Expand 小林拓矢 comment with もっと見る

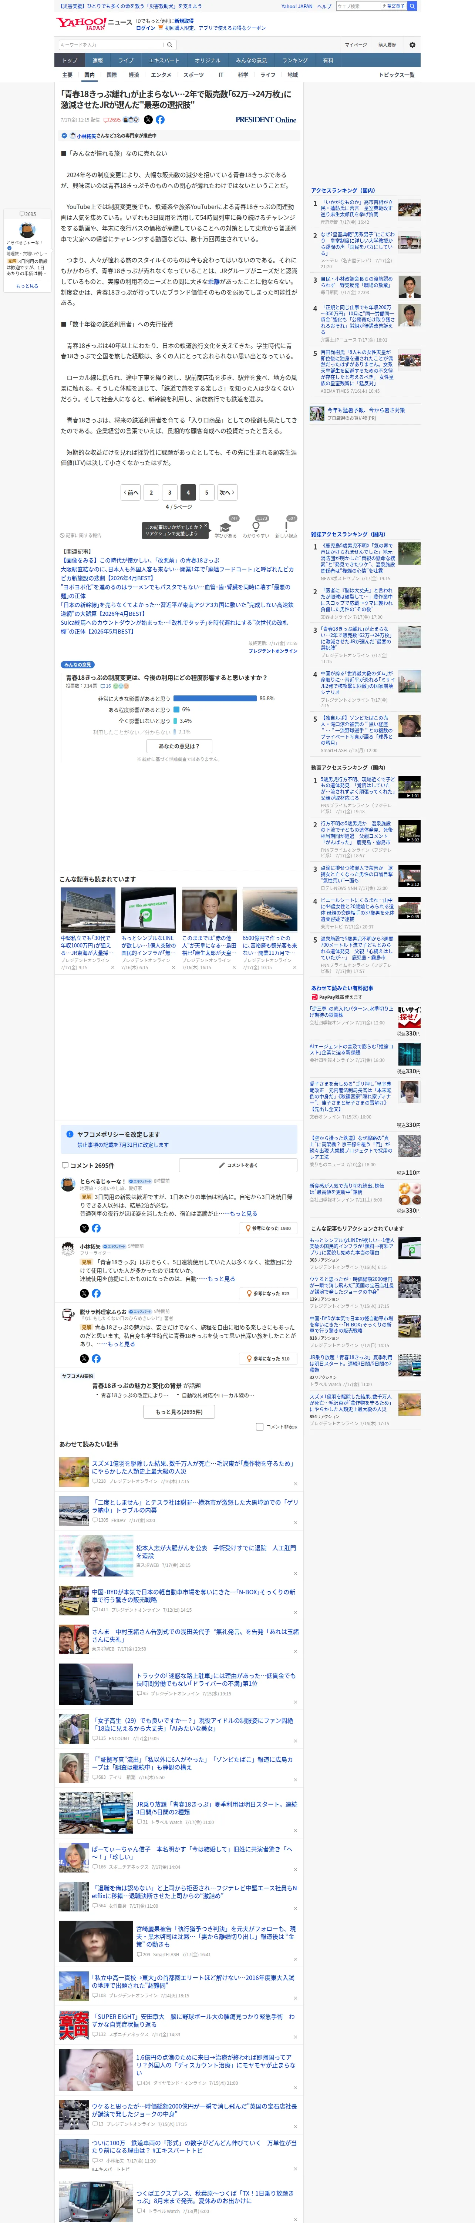click(x=222, y=1279)
